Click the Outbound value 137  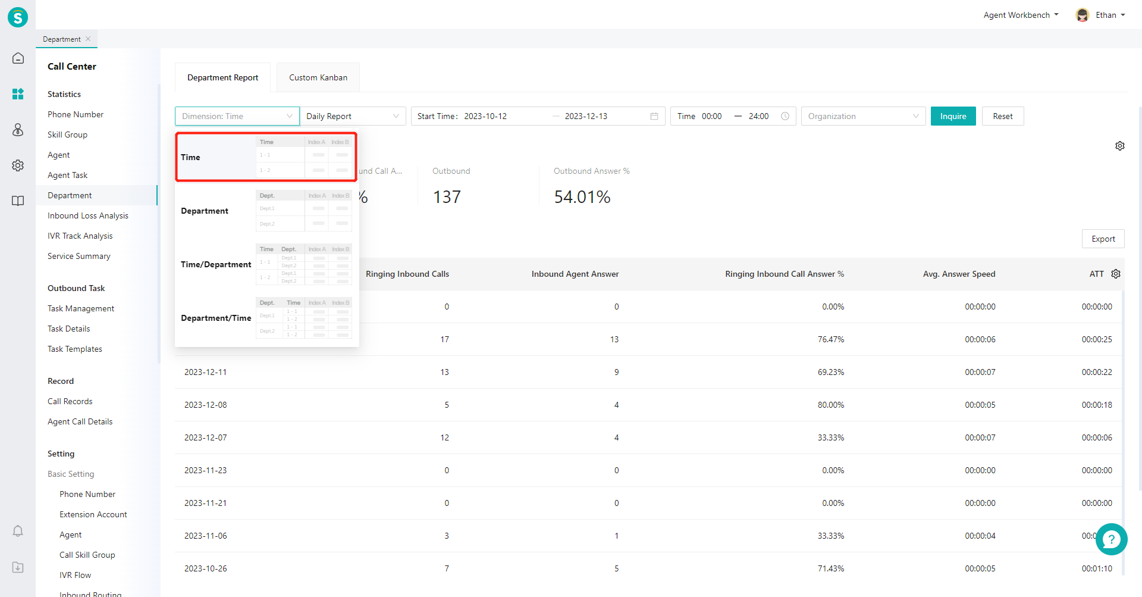tap(447, 197)
